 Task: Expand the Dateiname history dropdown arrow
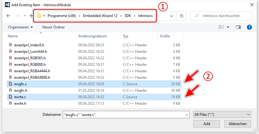tap(186, 115)
